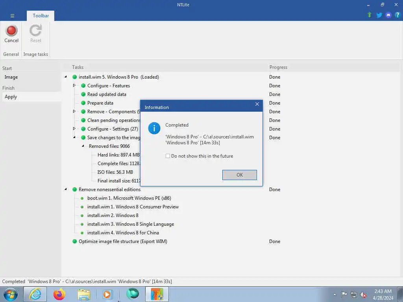The height and width of the screenshot is (302, 403).
Task: Select the Final install size row
Action: (x=119, y=181)
